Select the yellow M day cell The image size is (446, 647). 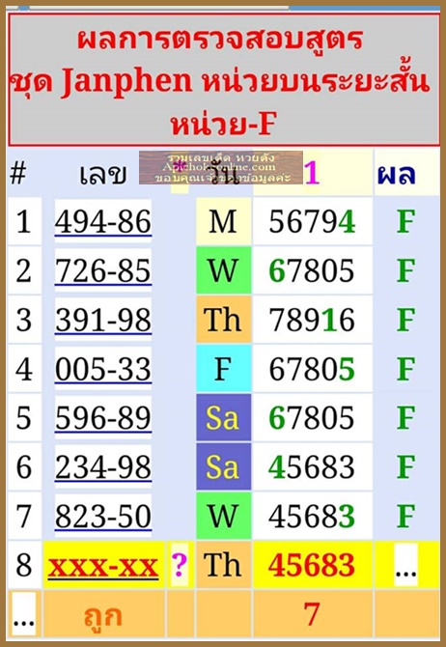[223, 221]
